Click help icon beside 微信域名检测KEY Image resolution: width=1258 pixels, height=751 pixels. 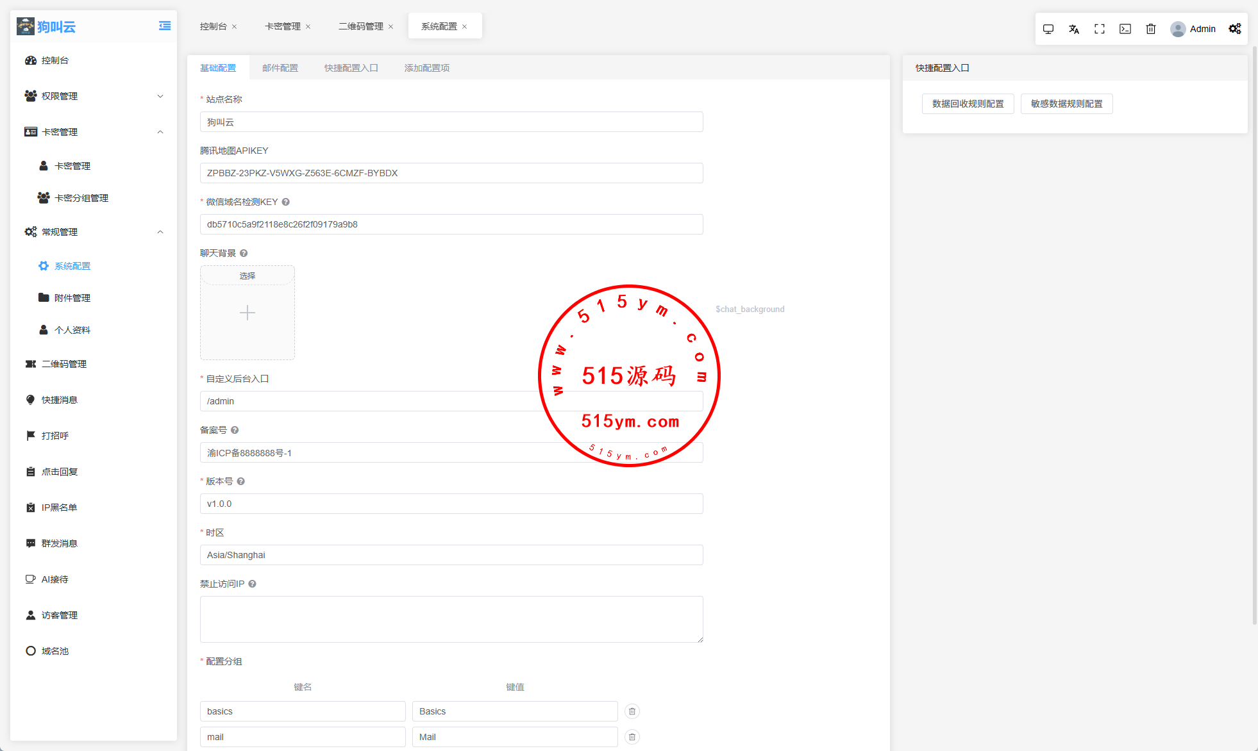[286, 202]
